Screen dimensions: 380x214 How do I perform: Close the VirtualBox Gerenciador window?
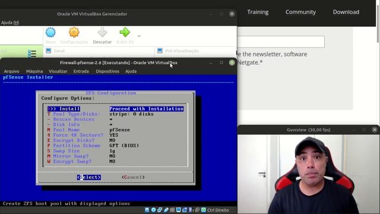coord(232,14)
